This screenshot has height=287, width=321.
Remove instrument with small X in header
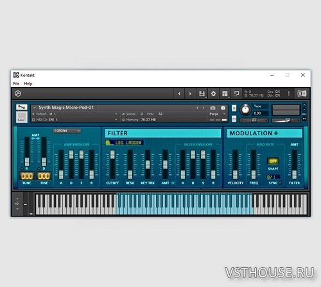(304, 105)
